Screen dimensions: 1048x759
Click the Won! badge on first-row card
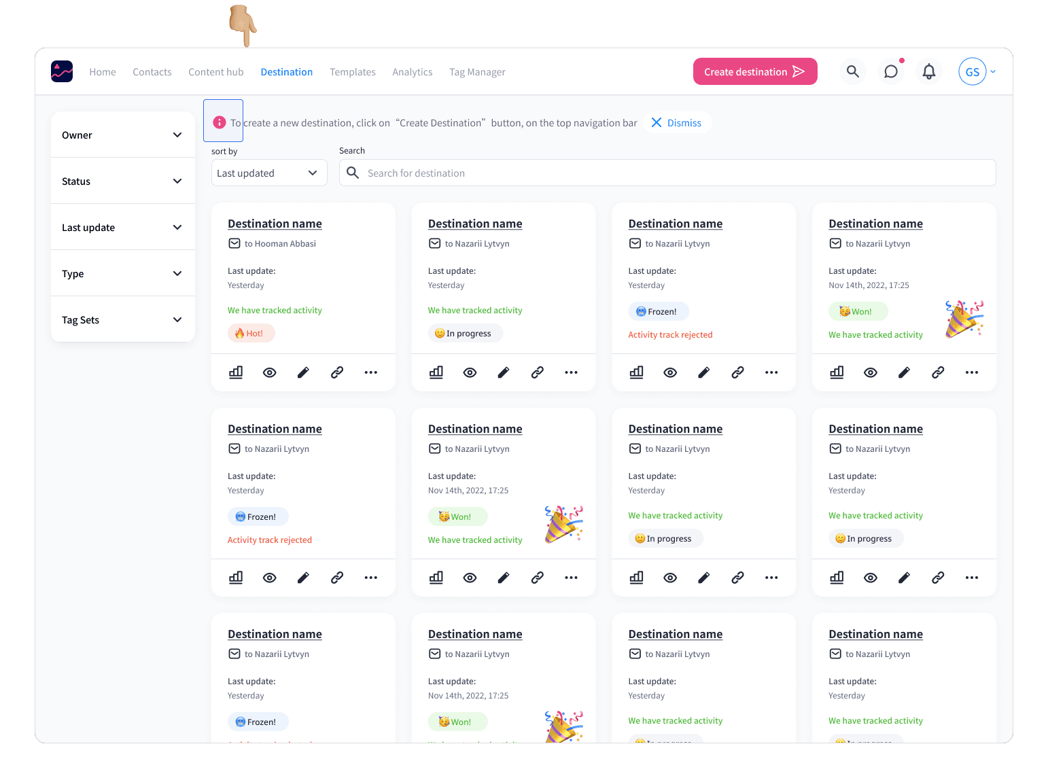[x=858, y=311]
